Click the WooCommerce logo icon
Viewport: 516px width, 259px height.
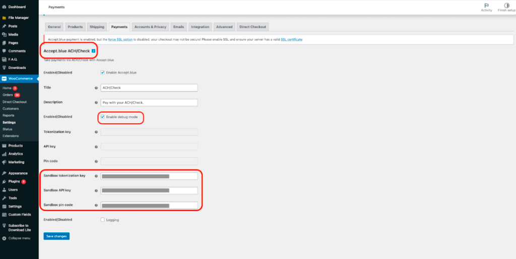point(4,78)
